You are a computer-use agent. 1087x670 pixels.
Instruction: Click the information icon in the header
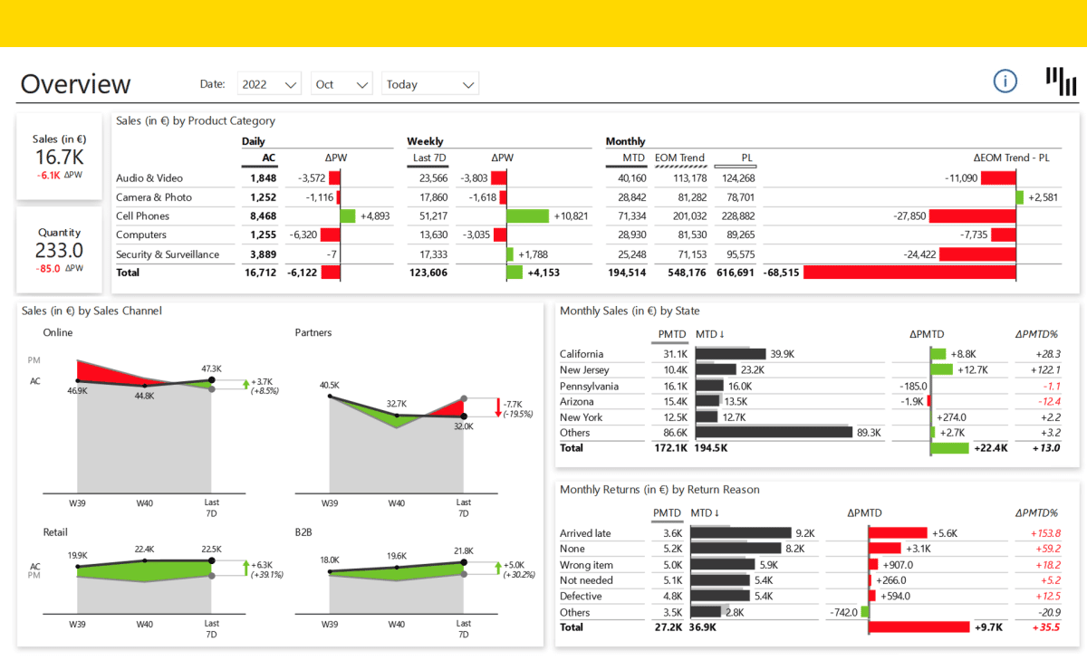pyautogui.click(x=1005, y=81)
